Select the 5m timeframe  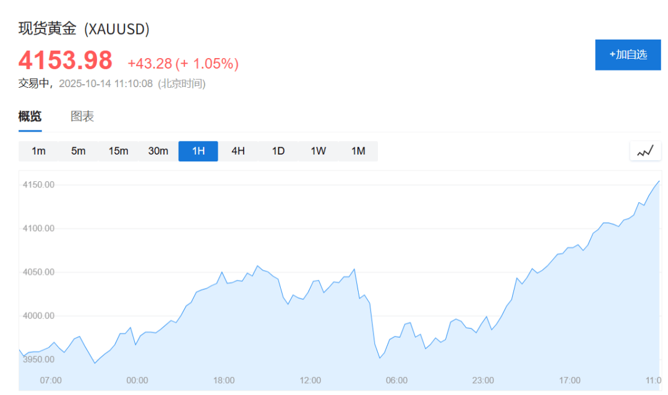click(x=79, y=151)
